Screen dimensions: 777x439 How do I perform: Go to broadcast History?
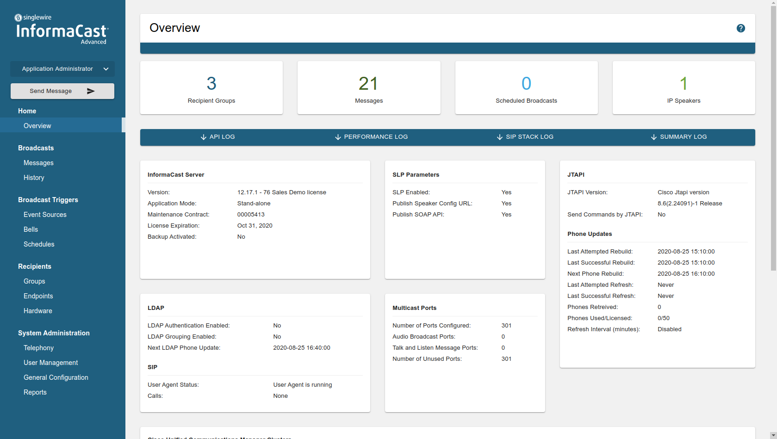pos(34,178)
